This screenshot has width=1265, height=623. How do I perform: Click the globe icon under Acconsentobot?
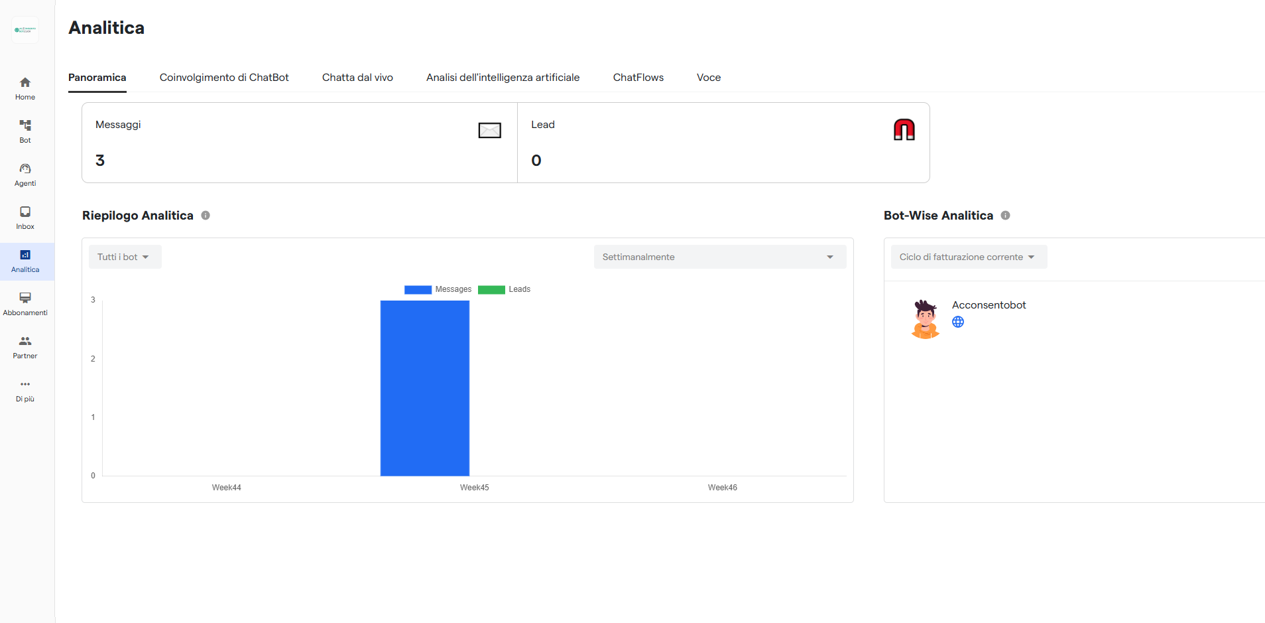(x=958, y=322)
